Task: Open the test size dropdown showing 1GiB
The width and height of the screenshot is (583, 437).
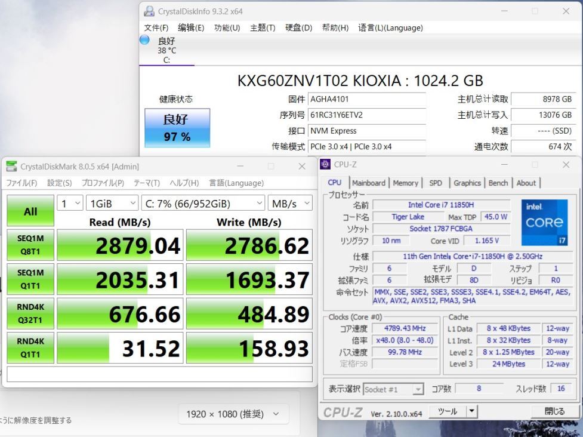Action: [112, 204]
